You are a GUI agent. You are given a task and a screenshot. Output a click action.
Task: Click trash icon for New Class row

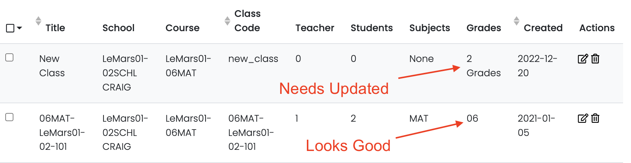coord(595,59)
